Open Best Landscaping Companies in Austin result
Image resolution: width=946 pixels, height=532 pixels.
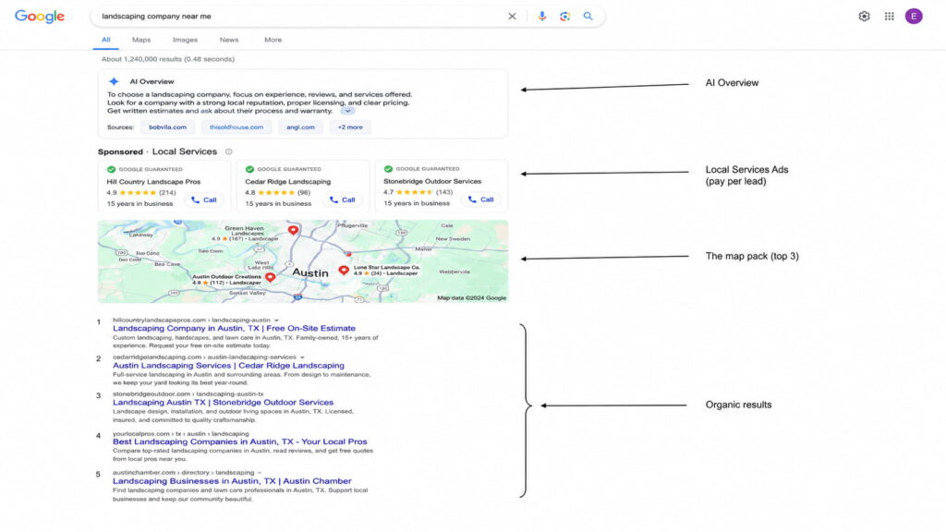point(240,441)
